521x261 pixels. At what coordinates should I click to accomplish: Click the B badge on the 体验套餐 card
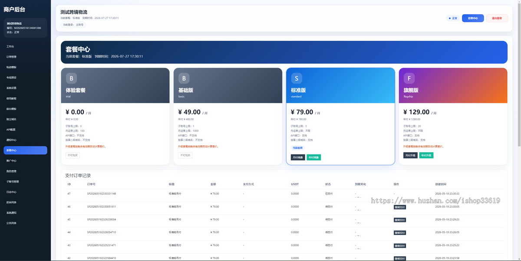click(x=71, y=78)
